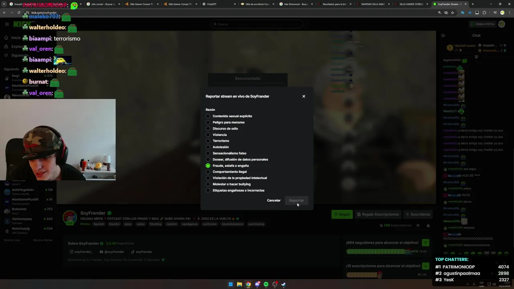
Task: Switch to 'NAVIDAD SILLA GAMER' tab
Action: point(373,4)
